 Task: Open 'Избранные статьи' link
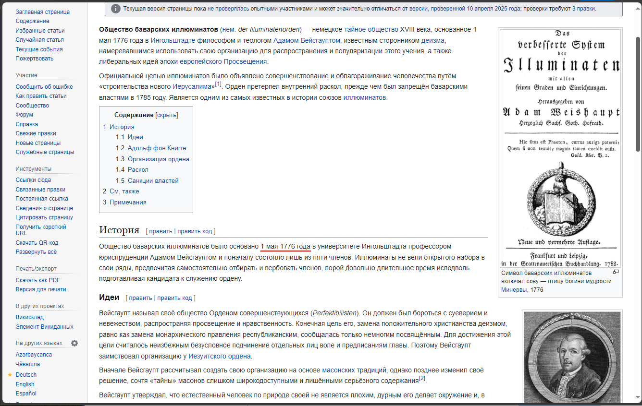(40, 31)
